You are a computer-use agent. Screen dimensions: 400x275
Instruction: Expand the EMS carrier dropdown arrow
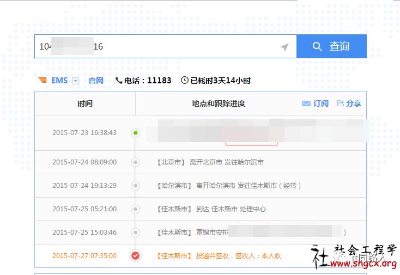tap(76, 81)
